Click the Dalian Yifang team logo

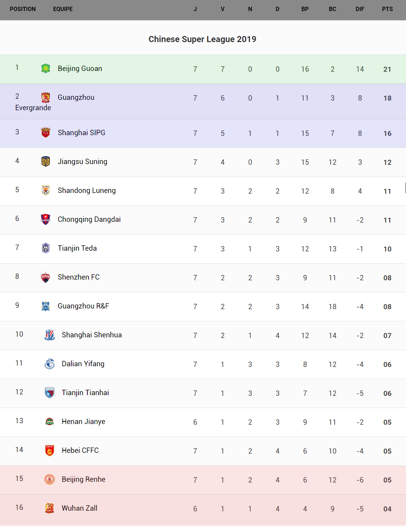pos(50,364)
